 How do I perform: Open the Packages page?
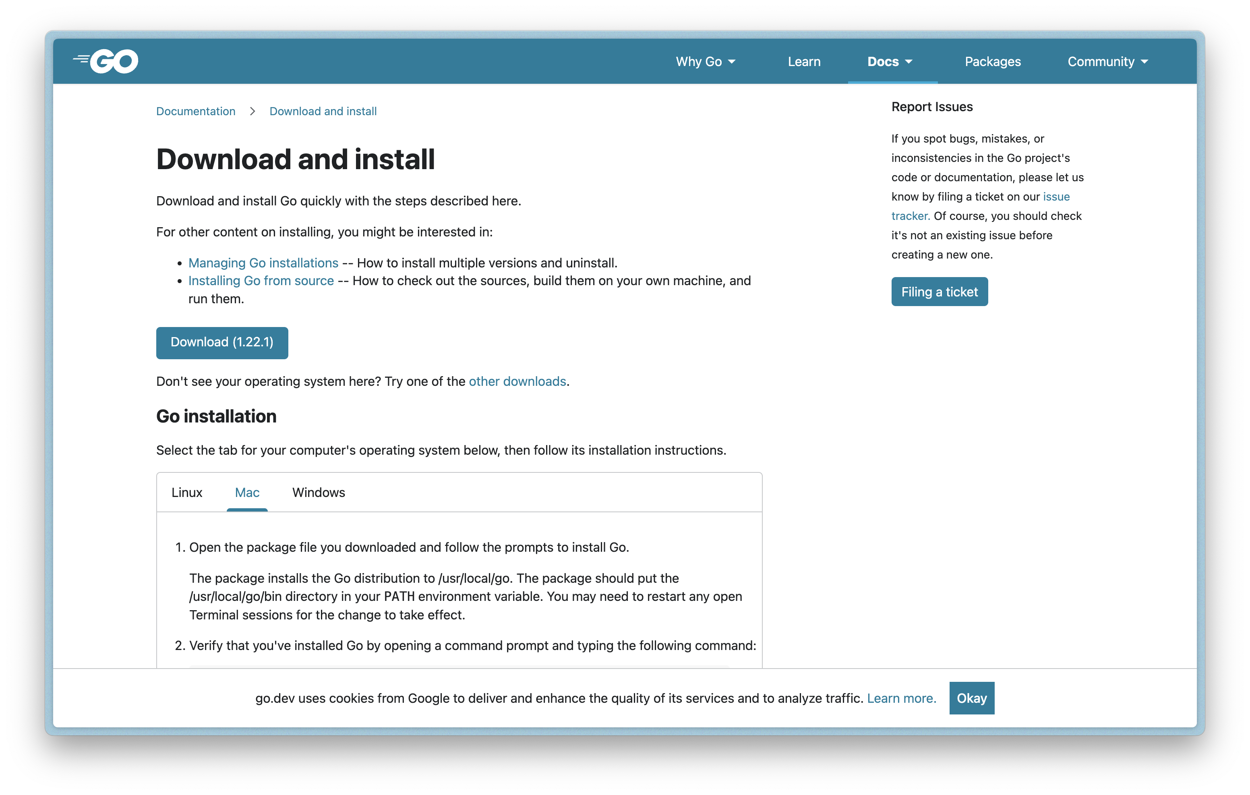tap(993, 62)
